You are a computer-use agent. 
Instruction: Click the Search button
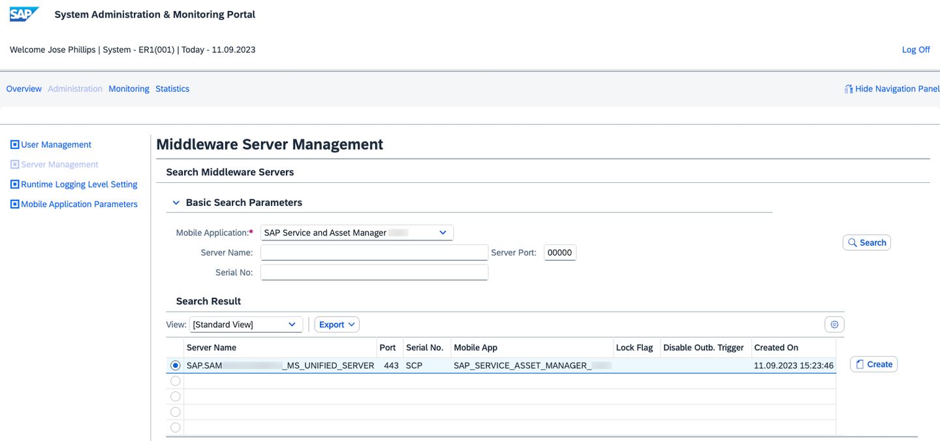coord(867,242)
